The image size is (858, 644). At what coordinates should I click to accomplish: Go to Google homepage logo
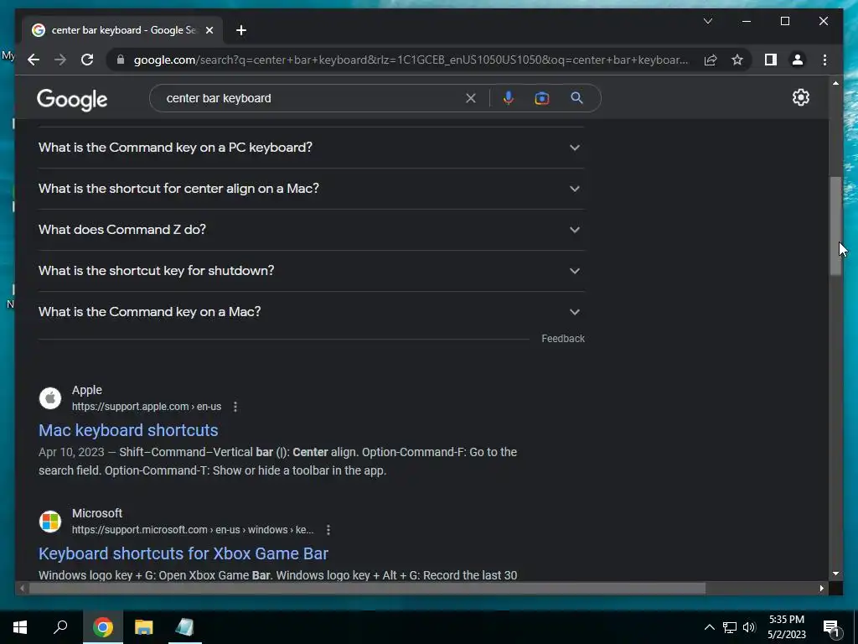tap(72, 100)
